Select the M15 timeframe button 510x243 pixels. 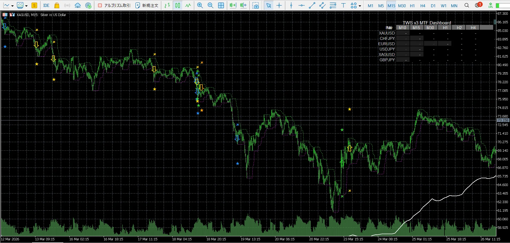tap(391, 6)
